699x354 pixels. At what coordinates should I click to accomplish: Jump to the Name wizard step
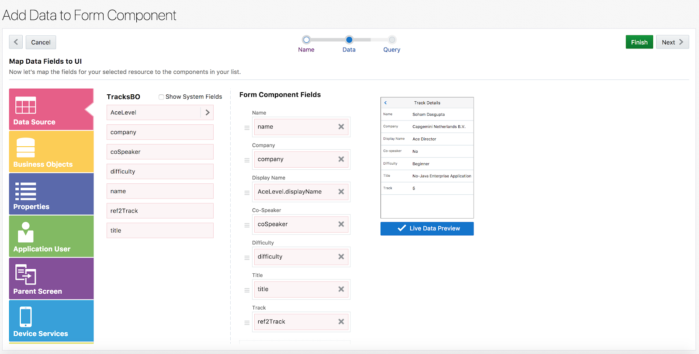pos(306,40)
